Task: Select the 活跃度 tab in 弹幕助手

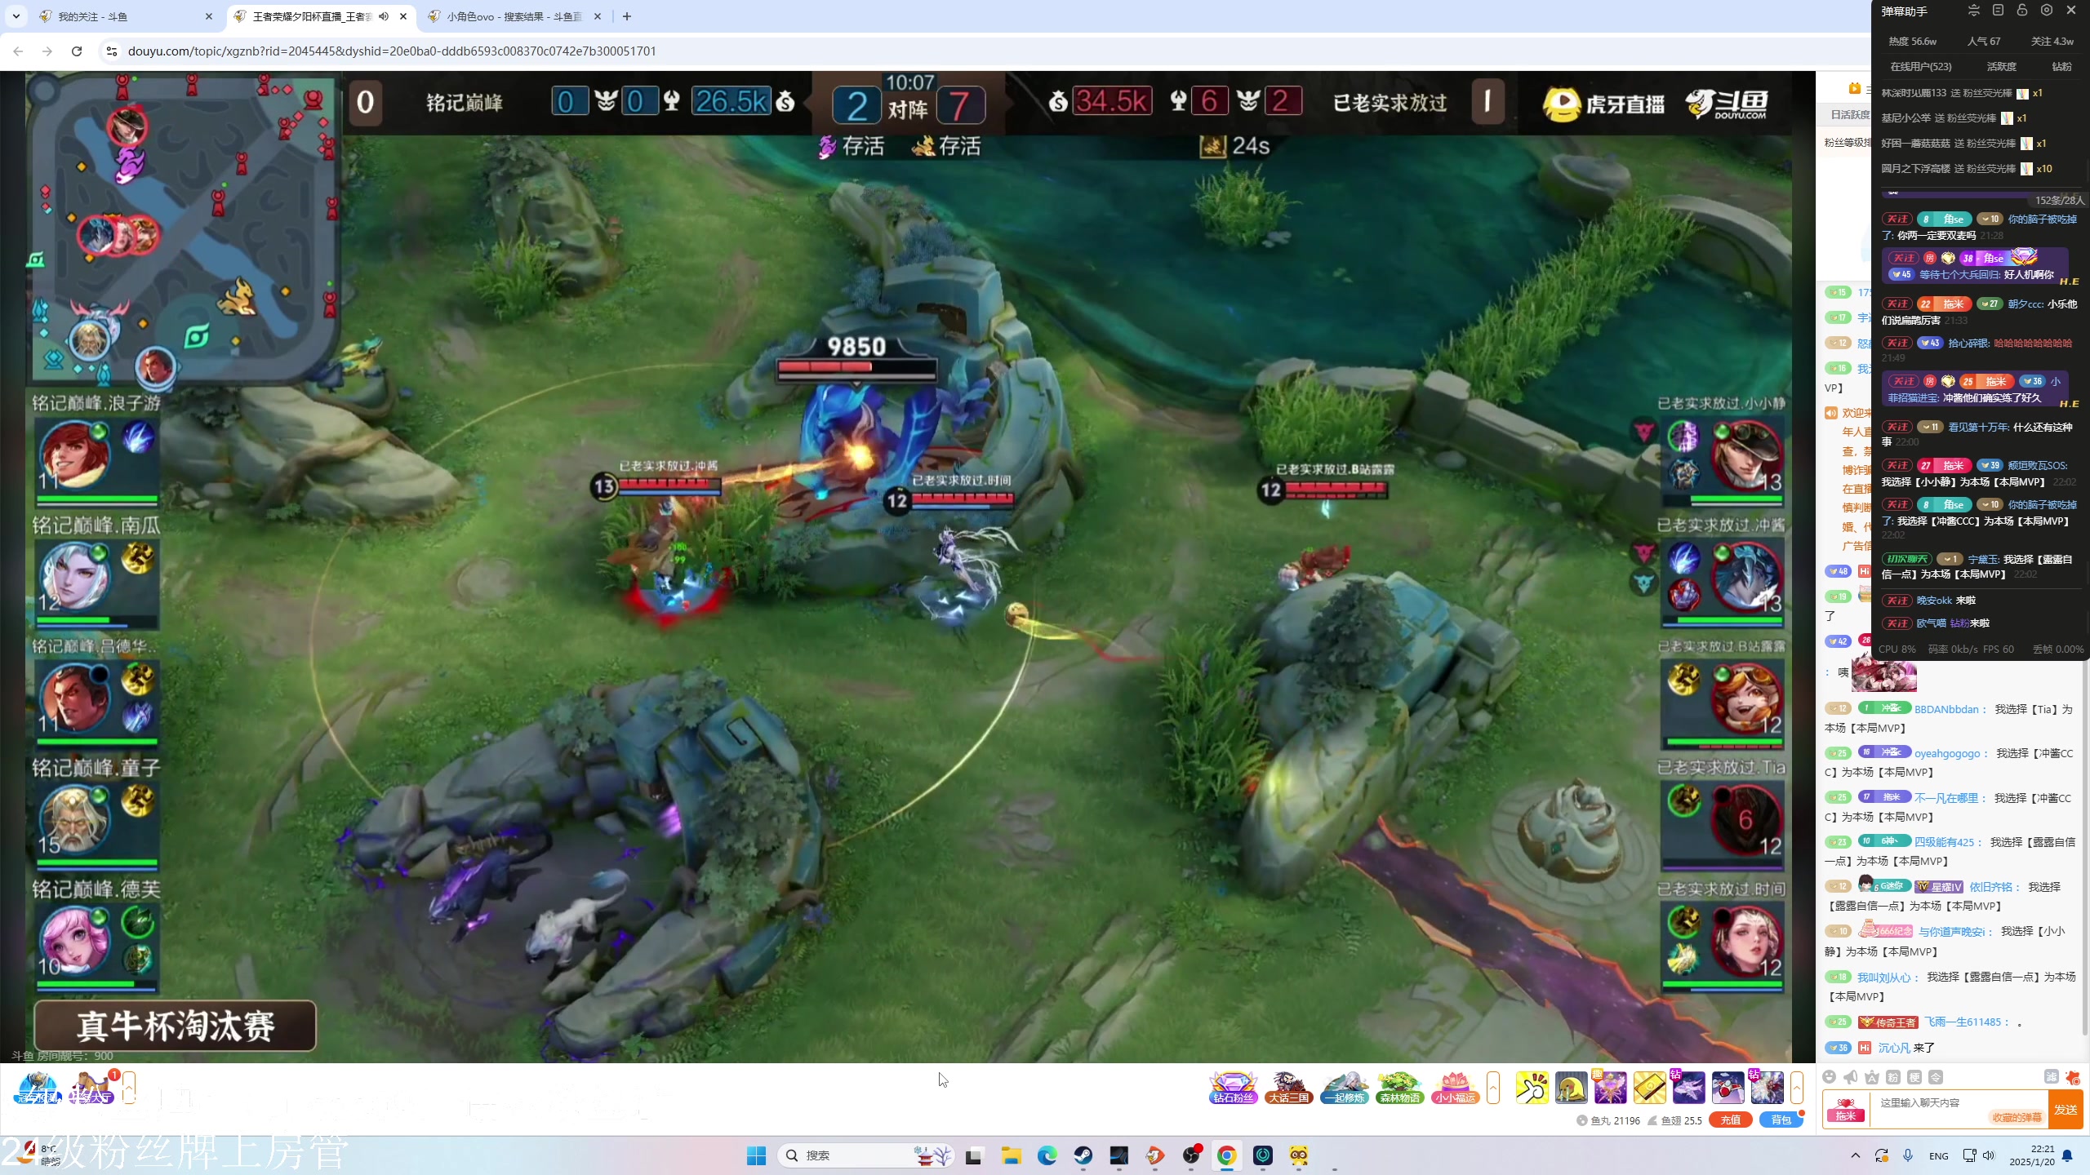Action: point(2001,67)
